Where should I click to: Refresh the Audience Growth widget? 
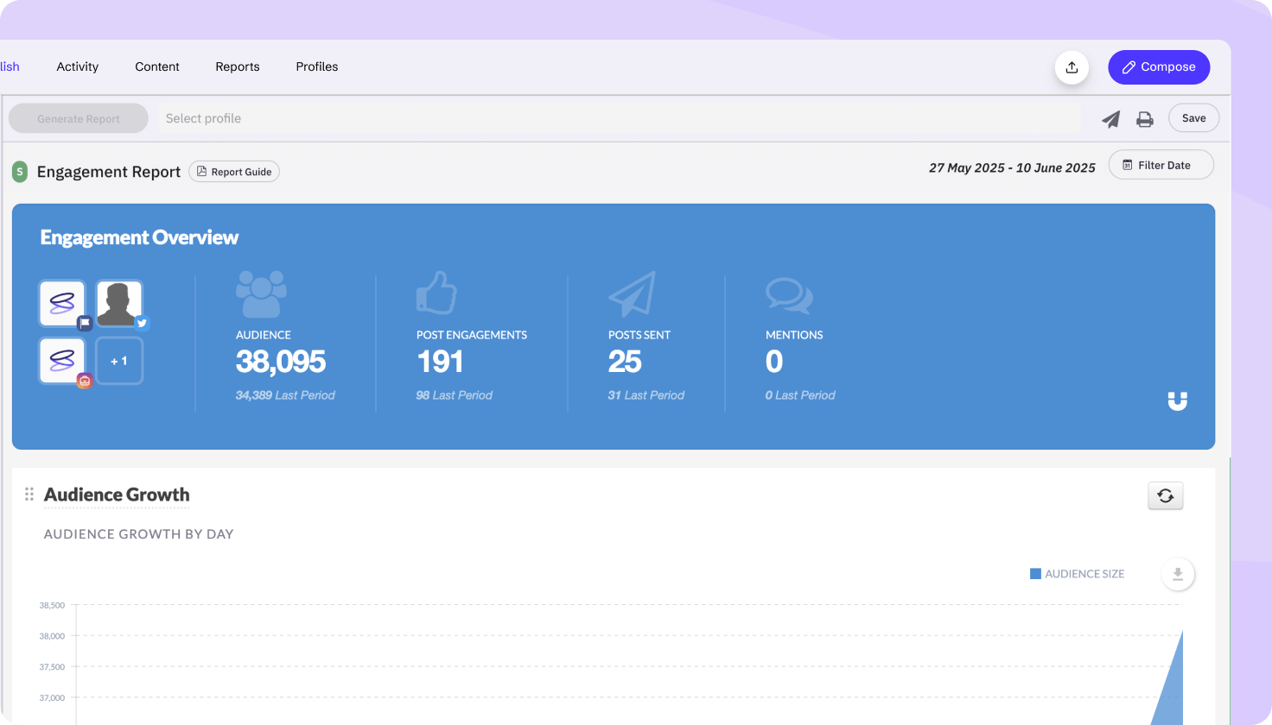pos(1165,495)
